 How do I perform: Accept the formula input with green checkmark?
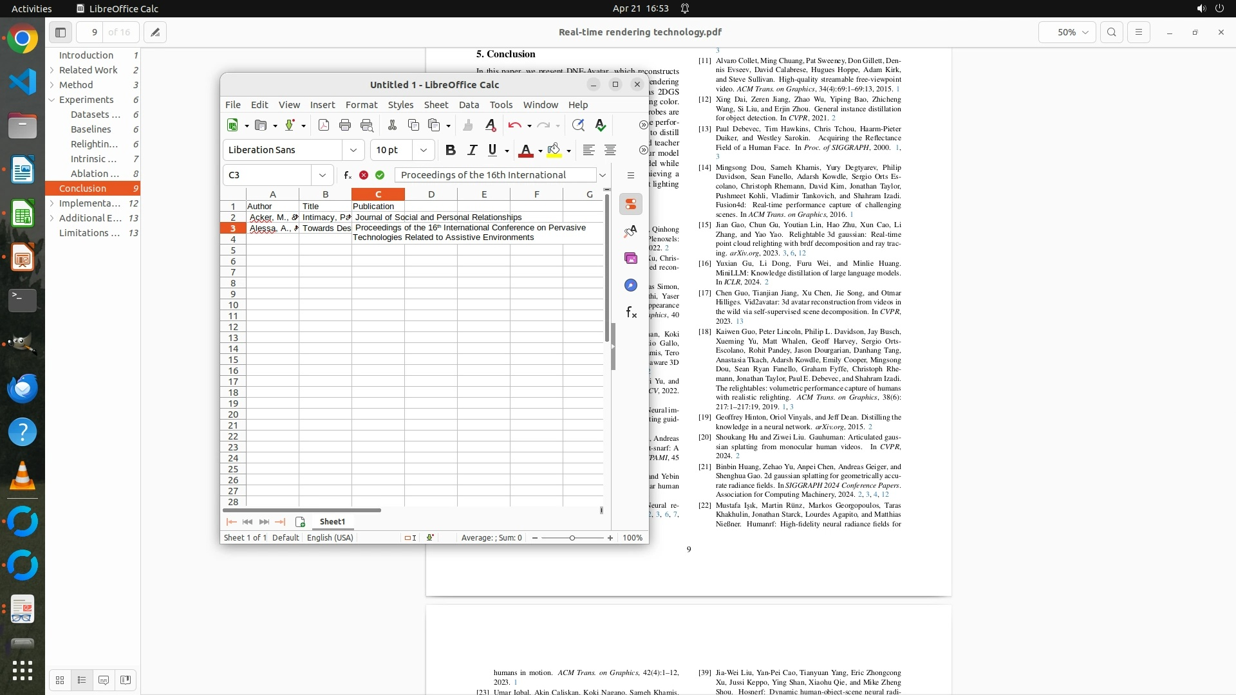380,175
